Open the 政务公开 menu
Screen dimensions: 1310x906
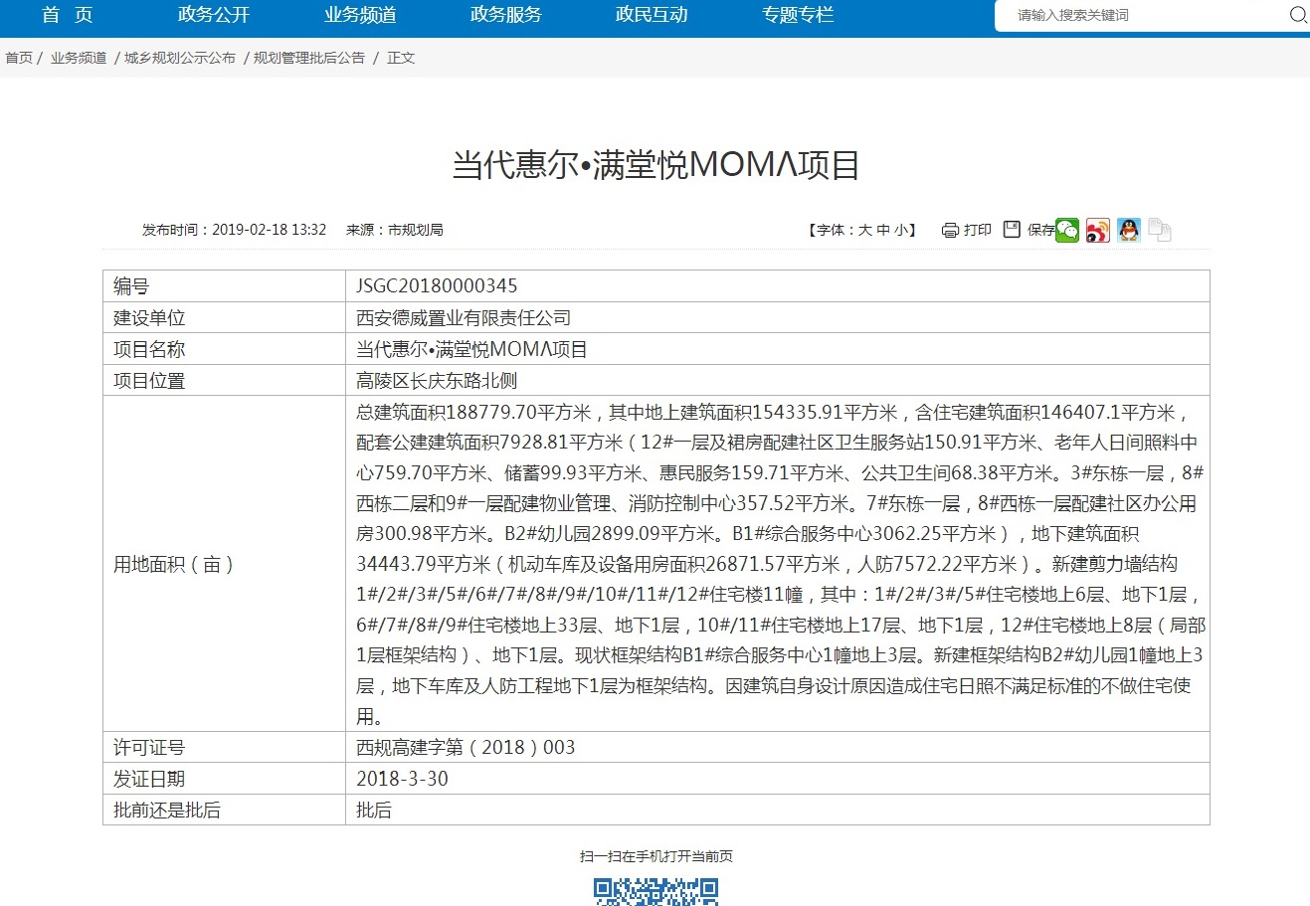coord(214,15)
